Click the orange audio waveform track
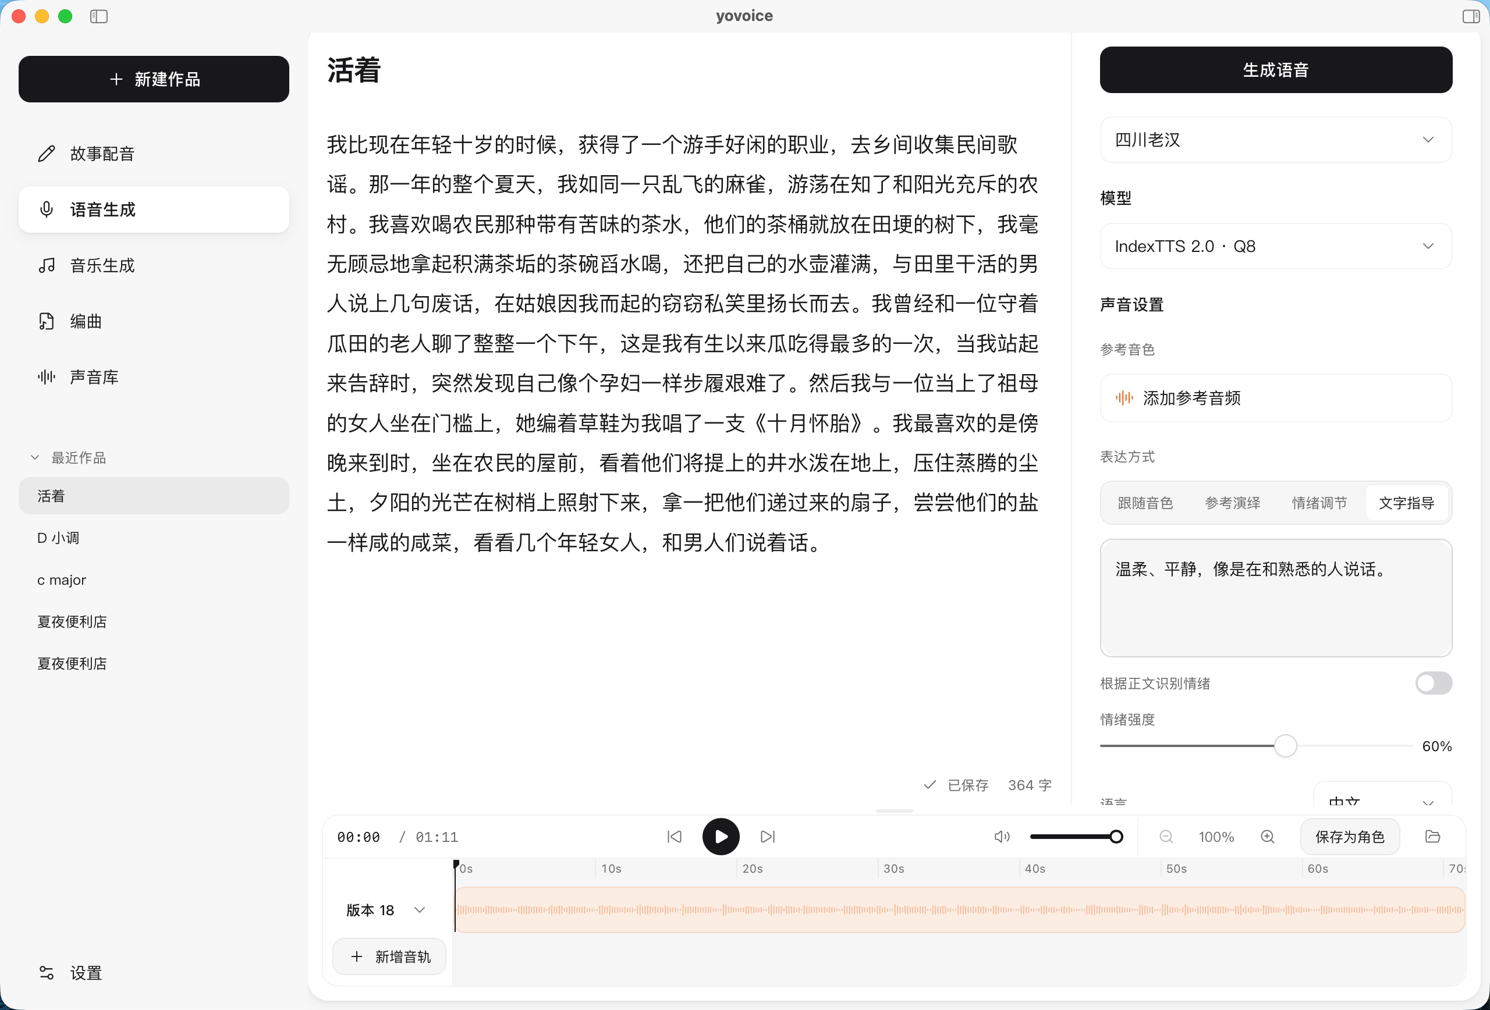 tap(960, 910)
